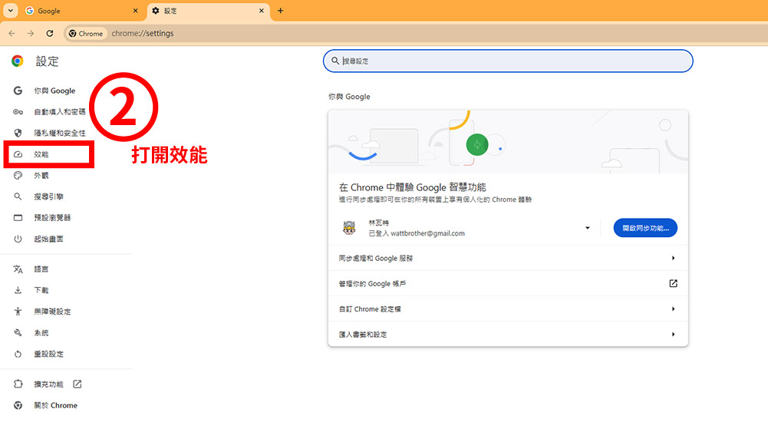Click the power icon for startup
The width and height of the screenshot is (768, 432).
[x=18, y=239]
